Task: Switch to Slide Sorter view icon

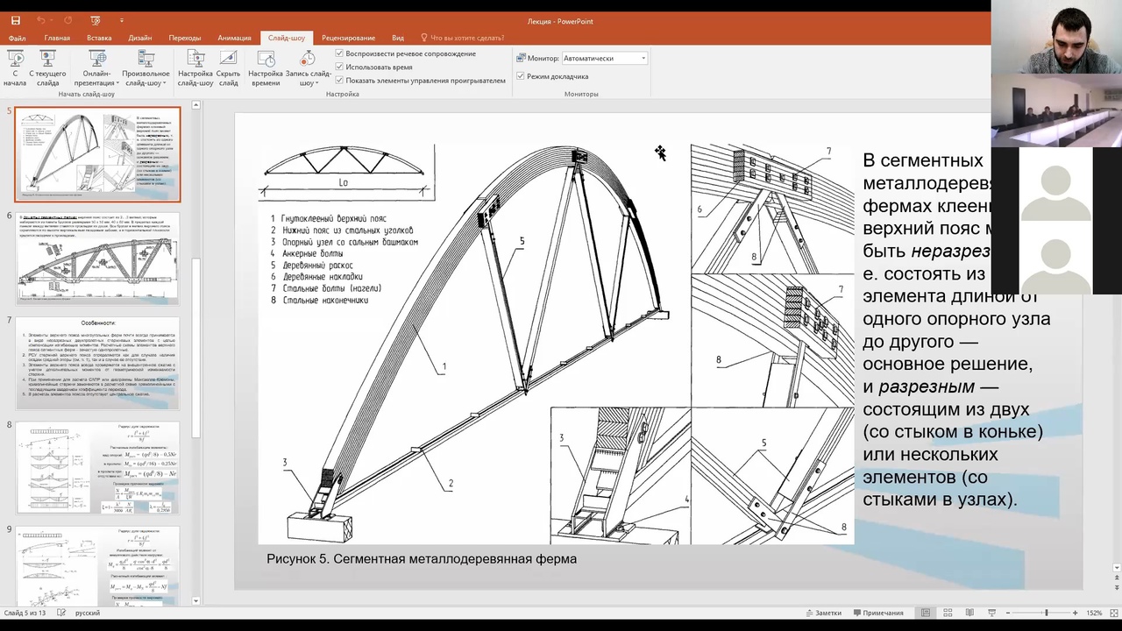Action: coord(948,613)
